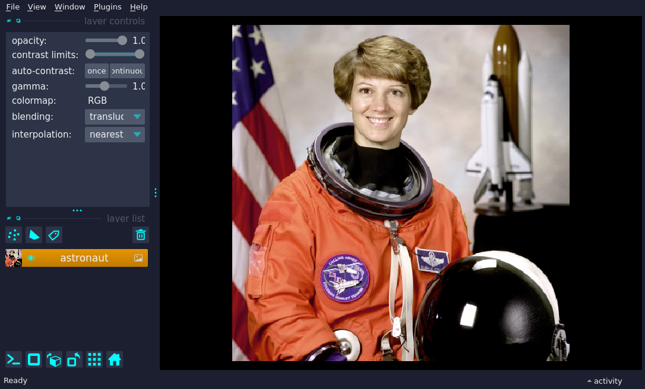Delete selected layer with trash icon

141,235
